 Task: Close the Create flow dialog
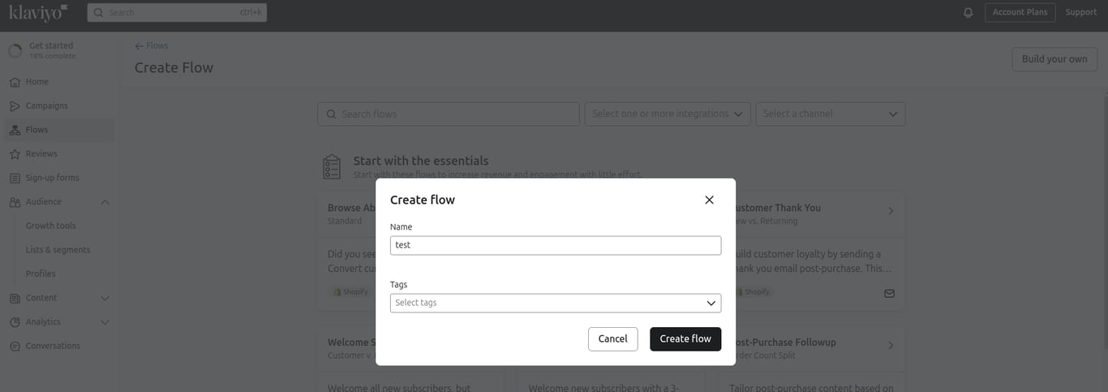pos(709,200)
